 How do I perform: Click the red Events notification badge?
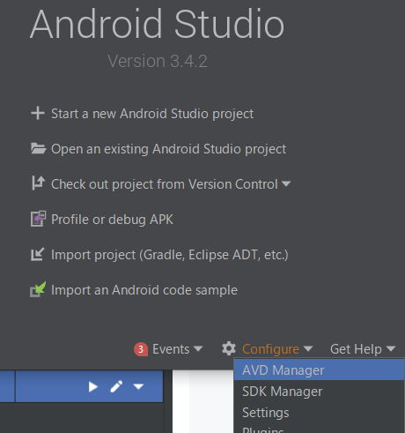pos(141,349)
